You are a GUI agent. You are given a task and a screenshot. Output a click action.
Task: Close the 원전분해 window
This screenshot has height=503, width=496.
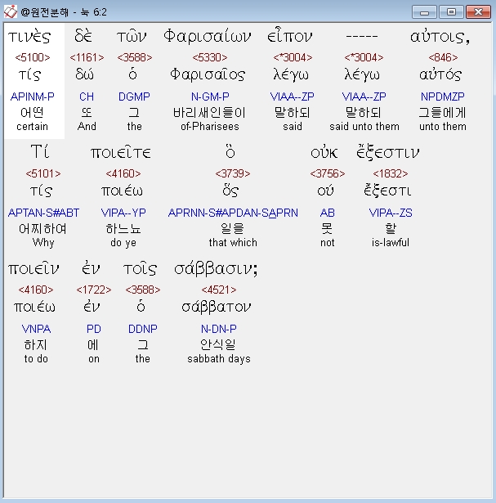(478, 12)
